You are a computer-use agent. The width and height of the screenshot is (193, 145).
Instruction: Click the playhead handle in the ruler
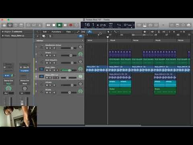108,37
